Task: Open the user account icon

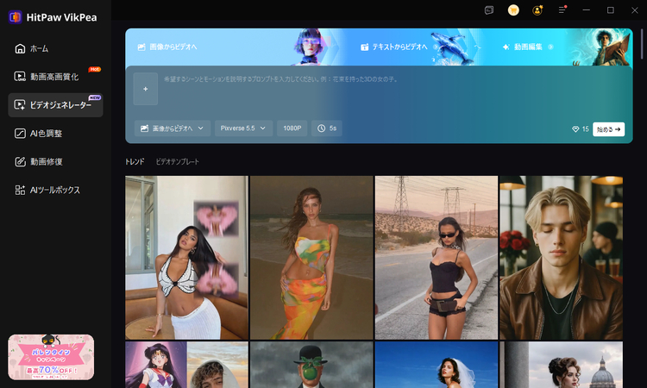Action: tap(537, 10)
